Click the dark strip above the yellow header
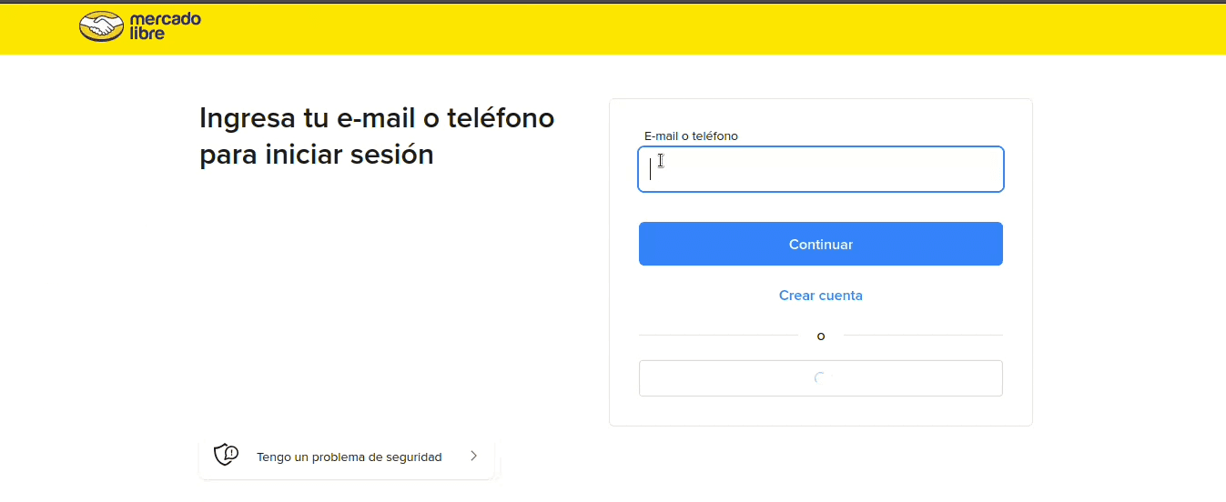 pyautogui.click(x=613, y=2)
